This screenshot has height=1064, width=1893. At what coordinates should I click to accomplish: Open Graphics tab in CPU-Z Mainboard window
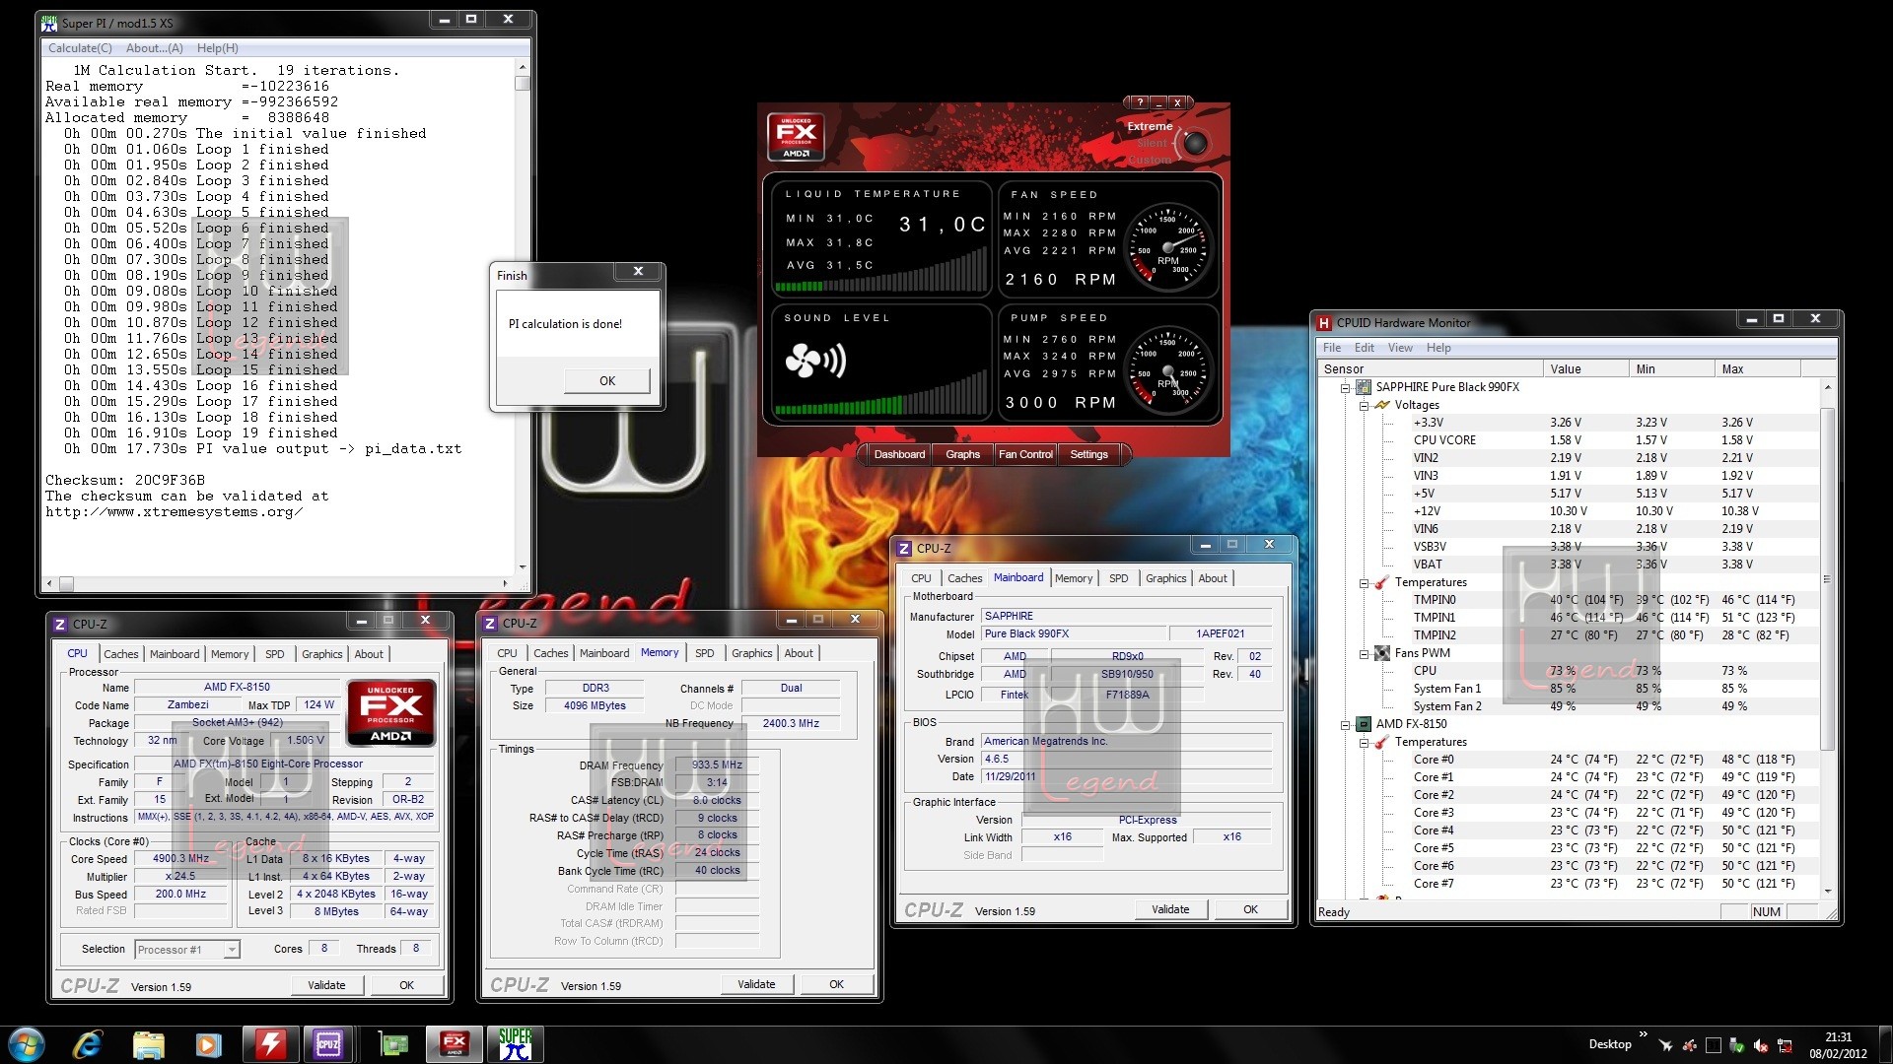tap(1165, 578)
